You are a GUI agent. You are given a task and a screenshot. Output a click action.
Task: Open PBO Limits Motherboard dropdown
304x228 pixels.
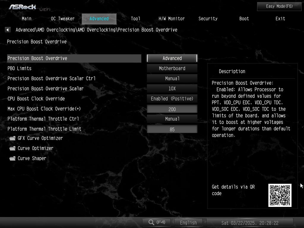[x=172, y=69]
